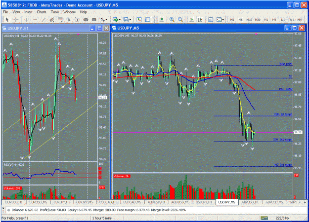Open the File menu
The height and width of the screenshot is (222, 309).
(5, 12)
